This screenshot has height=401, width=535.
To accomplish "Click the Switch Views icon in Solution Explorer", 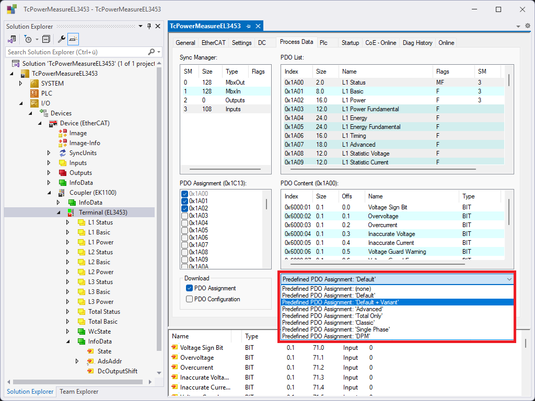I will coord(12,39).
